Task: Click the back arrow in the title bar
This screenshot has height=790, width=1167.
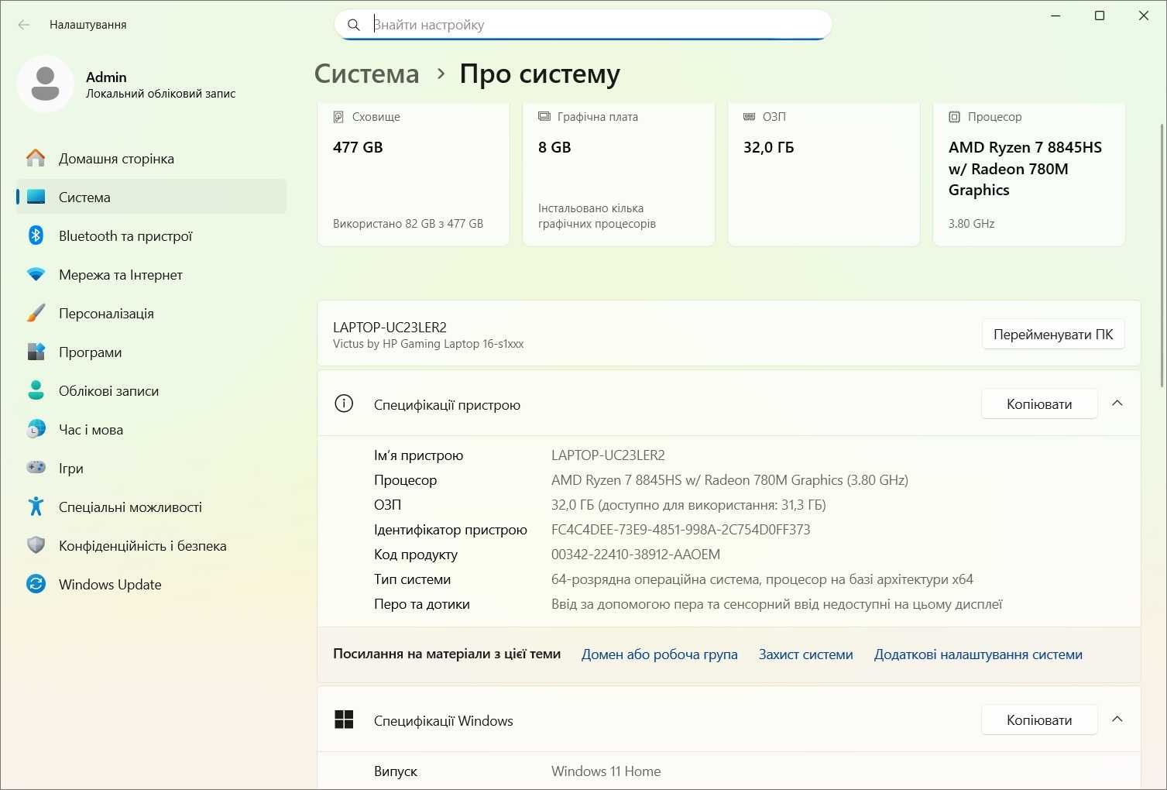Action: coord(24,25)
